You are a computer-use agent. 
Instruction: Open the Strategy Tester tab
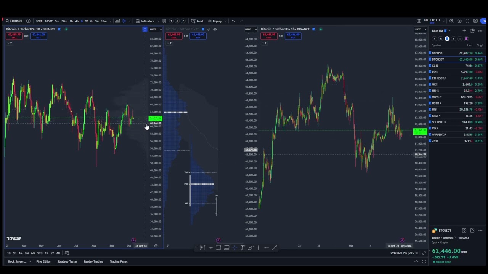coord(67,261)
